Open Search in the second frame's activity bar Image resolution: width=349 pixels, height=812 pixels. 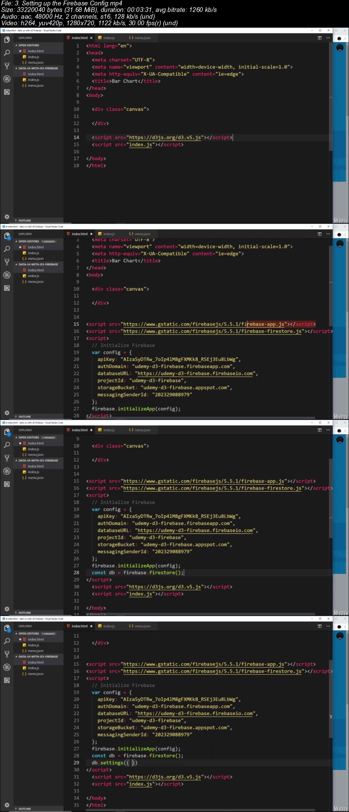point(7,249)
